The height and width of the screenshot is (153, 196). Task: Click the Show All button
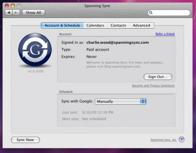pyautogui.click(x=34, y=13)
